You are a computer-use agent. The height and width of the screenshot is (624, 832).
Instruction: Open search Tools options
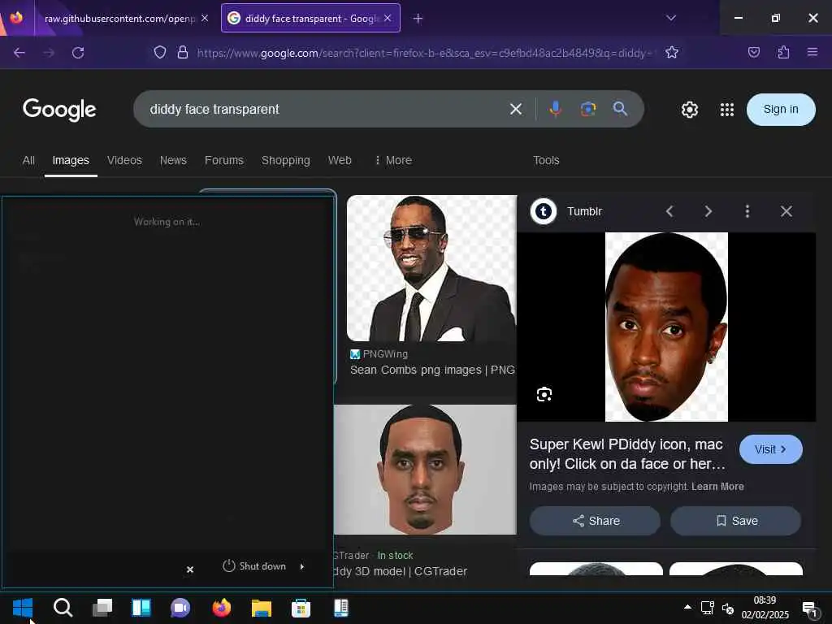546,160
